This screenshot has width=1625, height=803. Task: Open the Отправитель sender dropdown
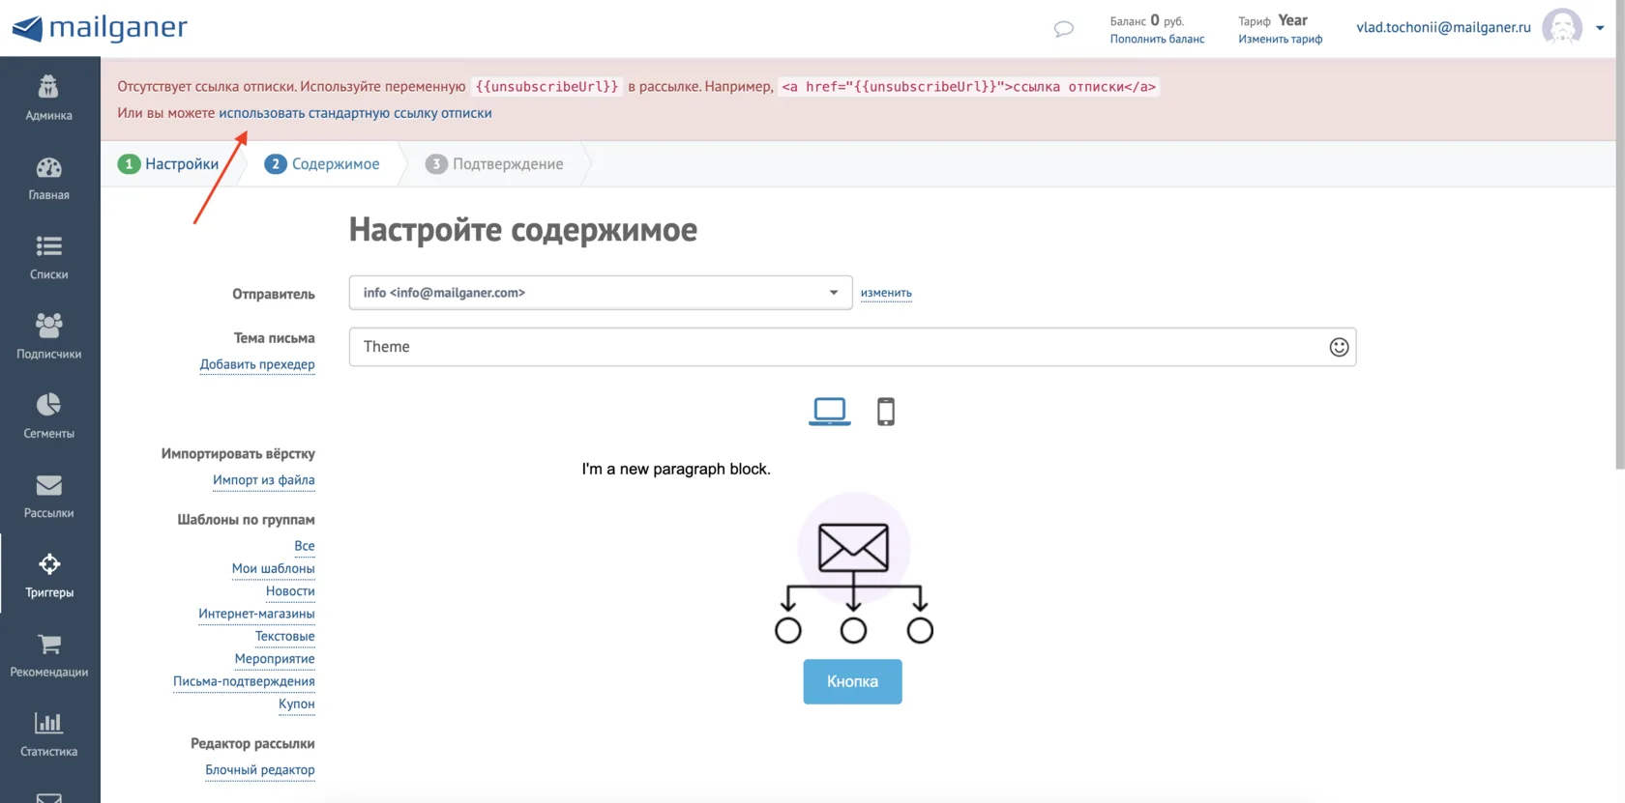tap(601, 293)
